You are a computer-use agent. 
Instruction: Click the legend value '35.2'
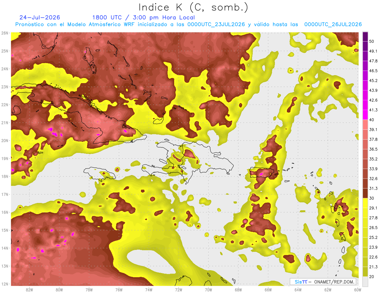pyautogui.click(x=373, y=159)
